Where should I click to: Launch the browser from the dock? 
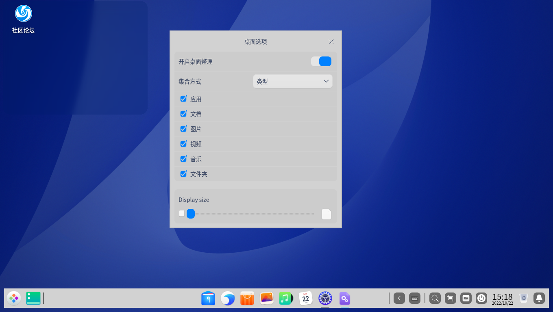coord(228,298)
